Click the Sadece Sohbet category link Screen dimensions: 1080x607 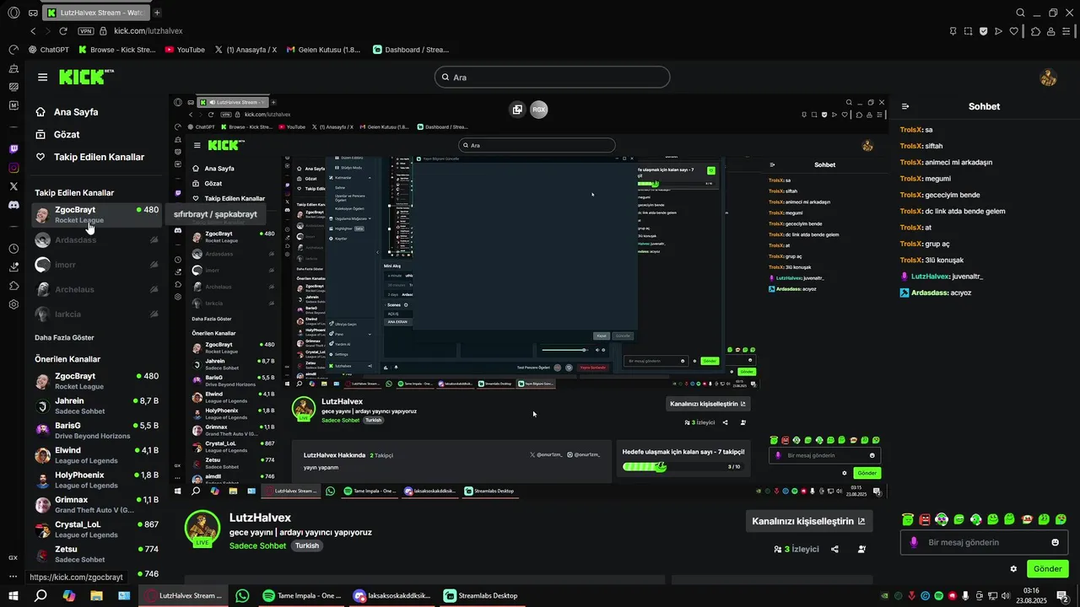pos(257,545)
